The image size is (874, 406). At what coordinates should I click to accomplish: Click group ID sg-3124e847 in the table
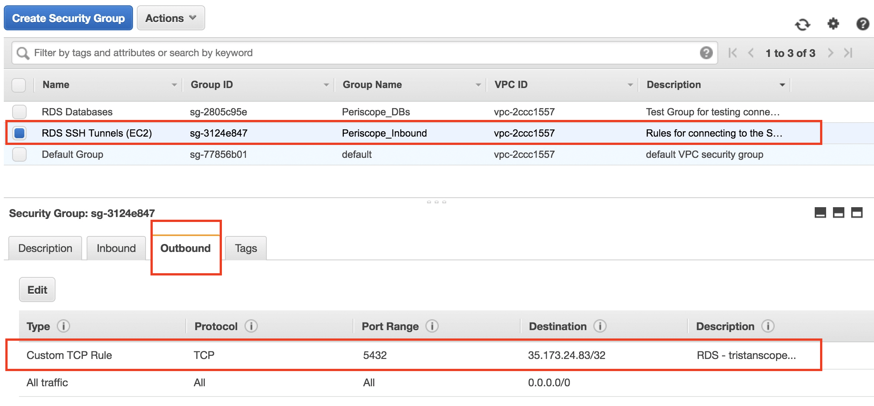(218, 133)
